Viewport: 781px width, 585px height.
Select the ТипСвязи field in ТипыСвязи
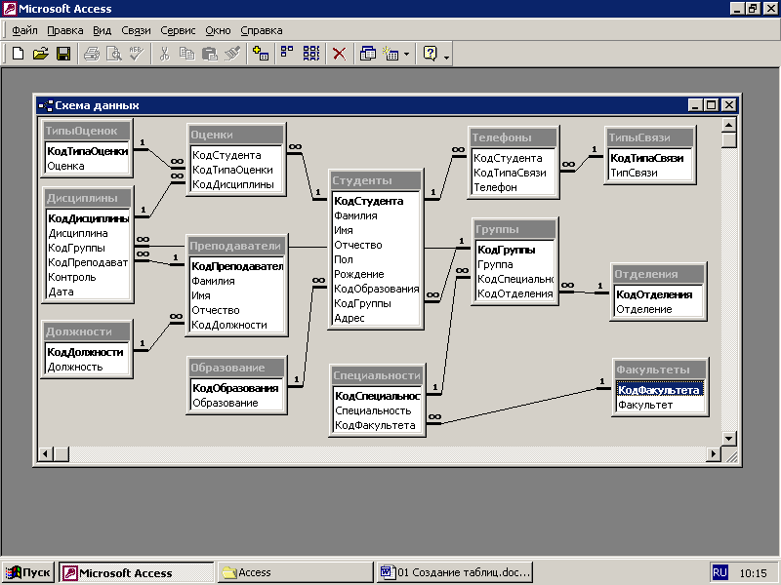pos(649,174)
